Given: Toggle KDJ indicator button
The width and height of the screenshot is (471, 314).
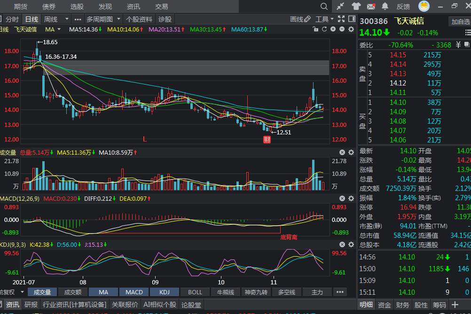Looking at the screenshot, I should click(165, 292).
